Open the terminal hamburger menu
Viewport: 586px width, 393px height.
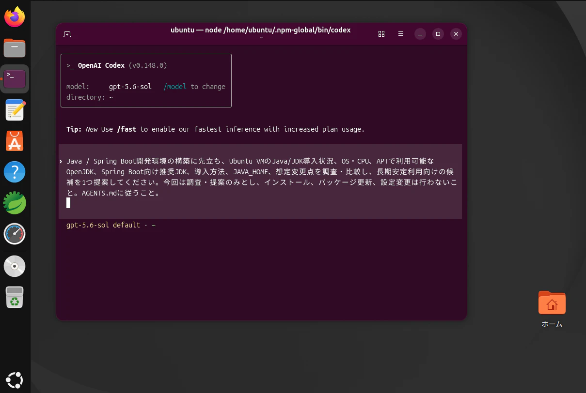(401, 34)
